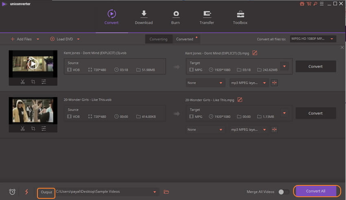Rename the Wonder Girls output file

pyautogui.click(x=240, y=100)
